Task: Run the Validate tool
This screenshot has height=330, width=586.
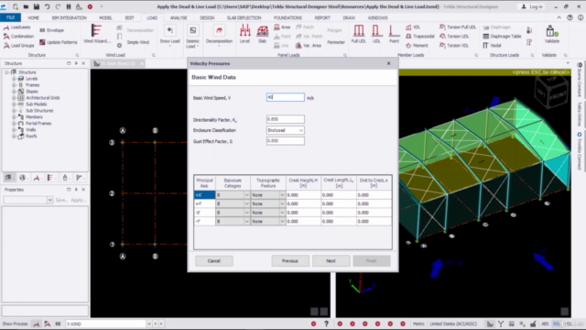Action: tap(551, 34)
